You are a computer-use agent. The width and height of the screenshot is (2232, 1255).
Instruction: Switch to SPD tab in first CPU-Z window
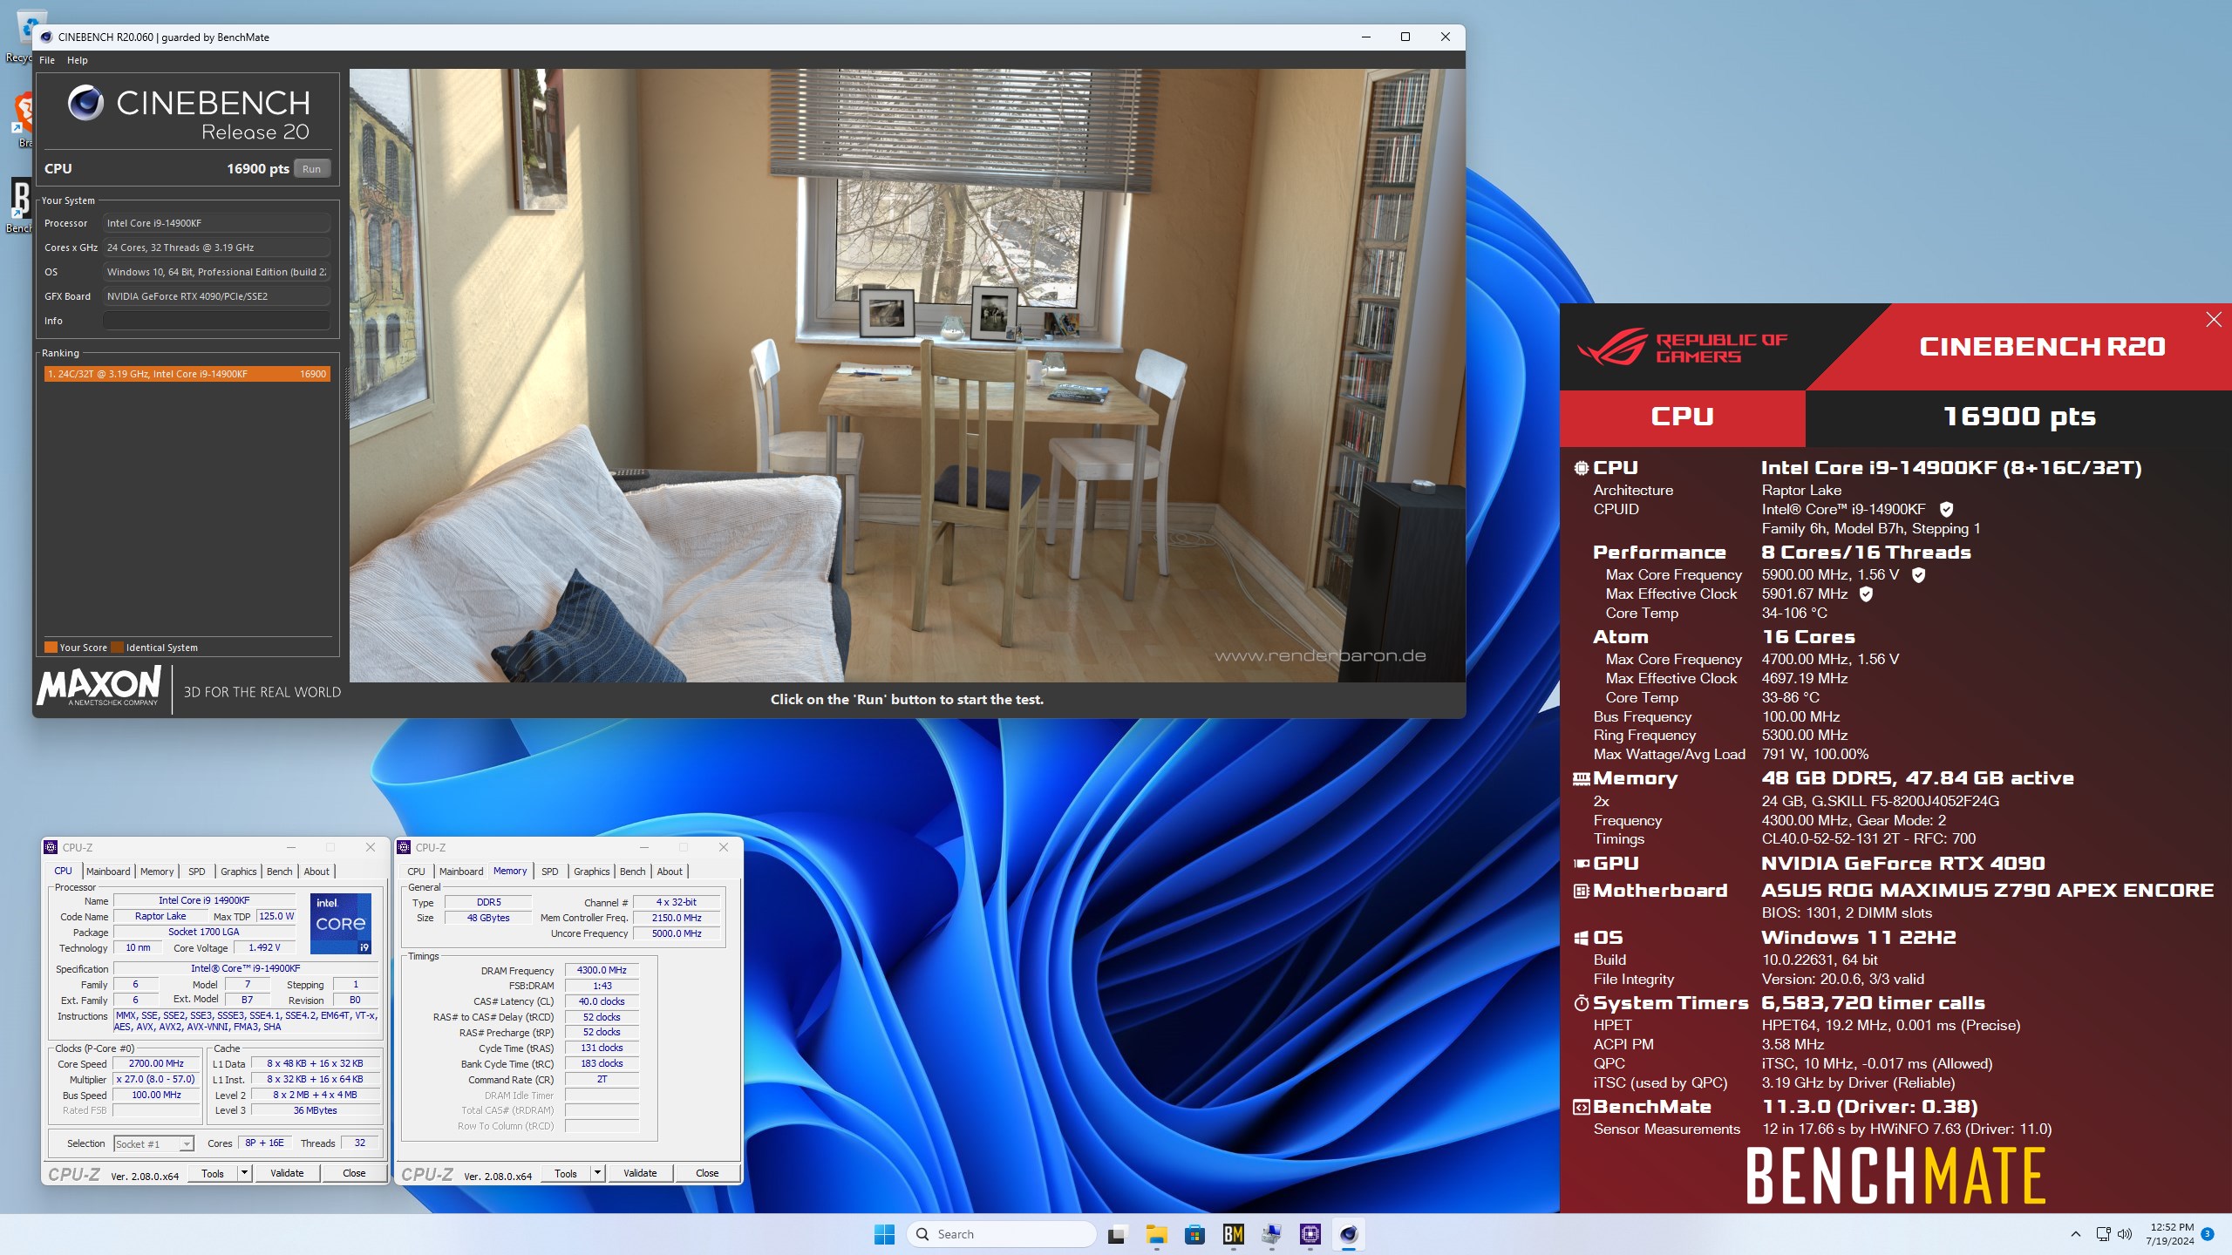click(197, 872)
